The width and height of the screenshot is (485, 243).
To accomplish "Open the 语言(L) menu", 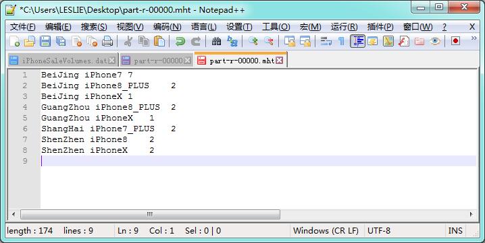I will tap(203, 27).
